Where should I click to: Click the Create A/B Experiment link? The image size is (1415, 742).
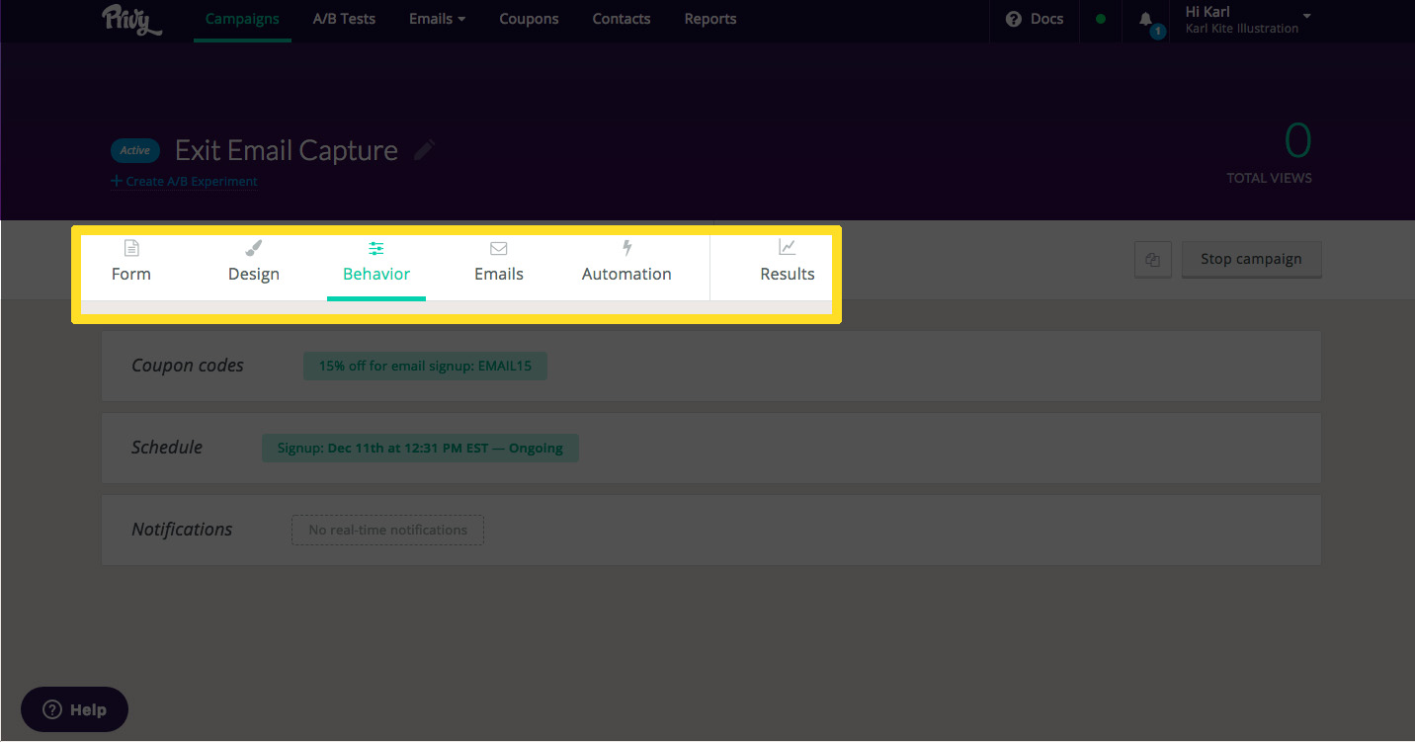click(x=185, y=182)
